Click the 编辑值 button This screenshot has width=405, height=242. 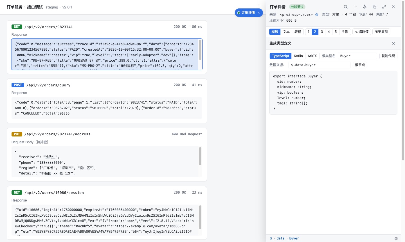point(362,32)
